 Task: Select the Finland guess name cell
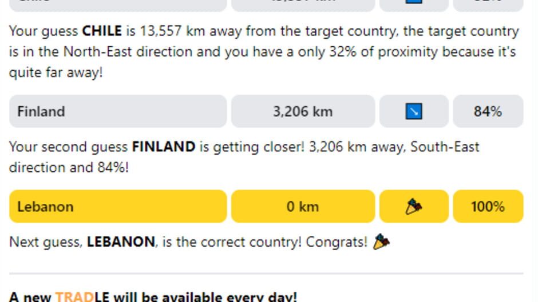point(118,111)
